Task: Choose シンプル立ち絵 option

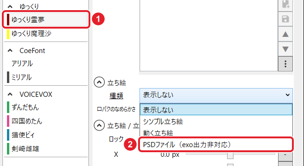Action: pyautogui.click(x=216, y=121)
